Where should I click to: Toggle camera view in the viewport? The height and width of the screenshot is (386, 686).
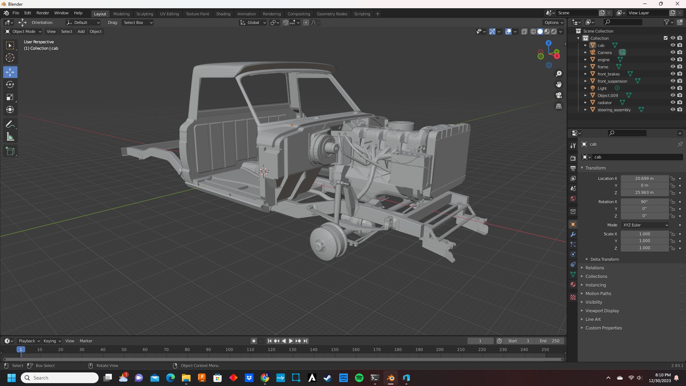(x=558, y=96)
